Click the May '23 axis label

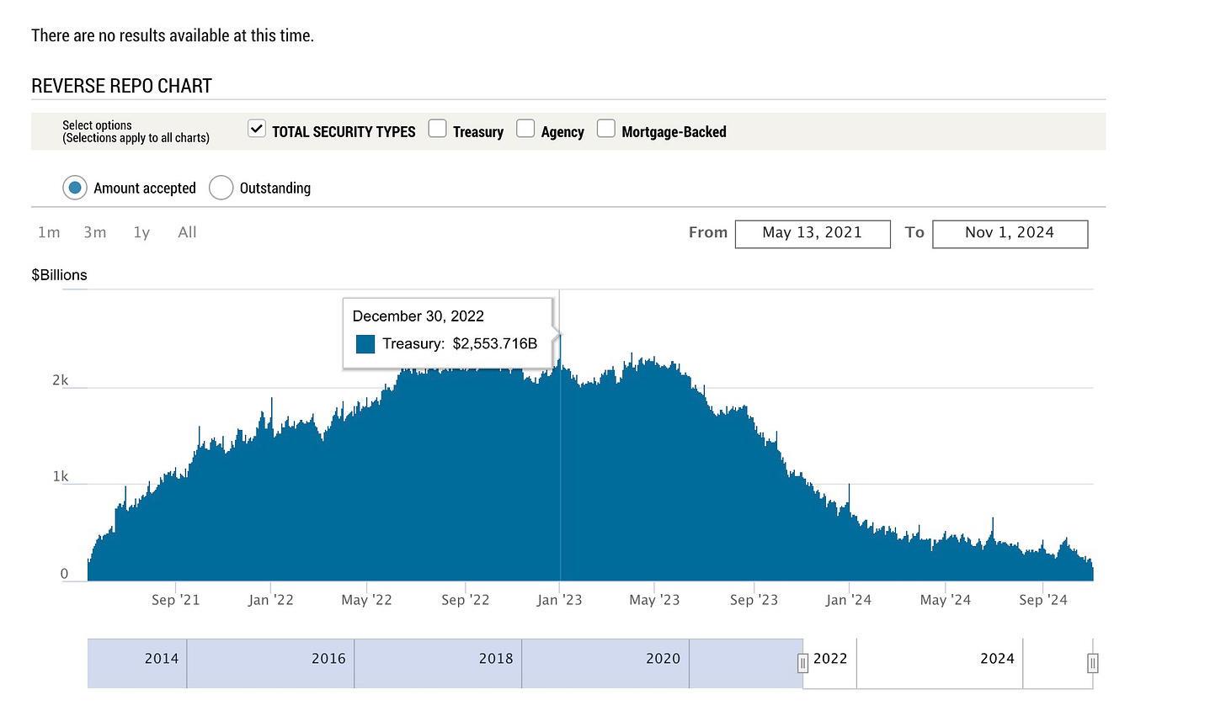coord(654,600)
